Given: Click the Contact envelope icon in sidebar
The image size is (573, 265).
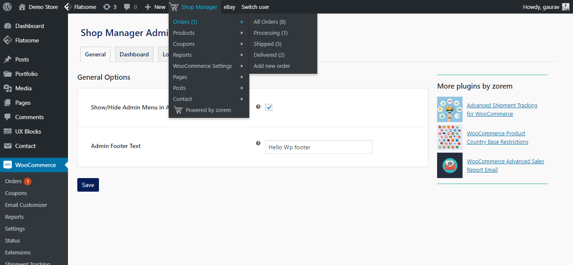Looking at the screenshot, I should 8,146.
